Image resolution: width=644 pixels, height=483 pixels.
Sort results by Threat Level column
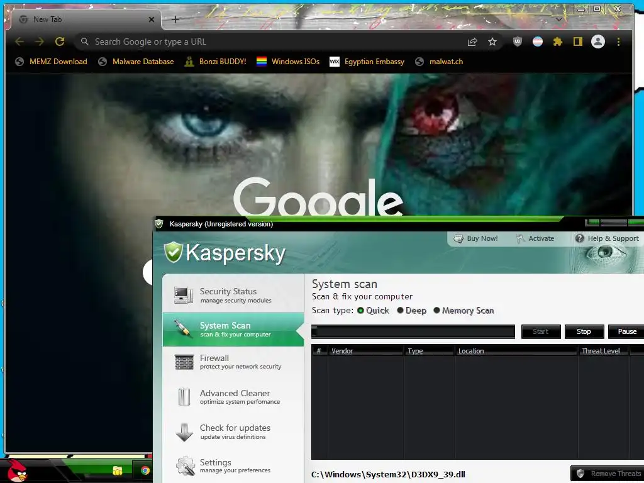click(603, 351)
